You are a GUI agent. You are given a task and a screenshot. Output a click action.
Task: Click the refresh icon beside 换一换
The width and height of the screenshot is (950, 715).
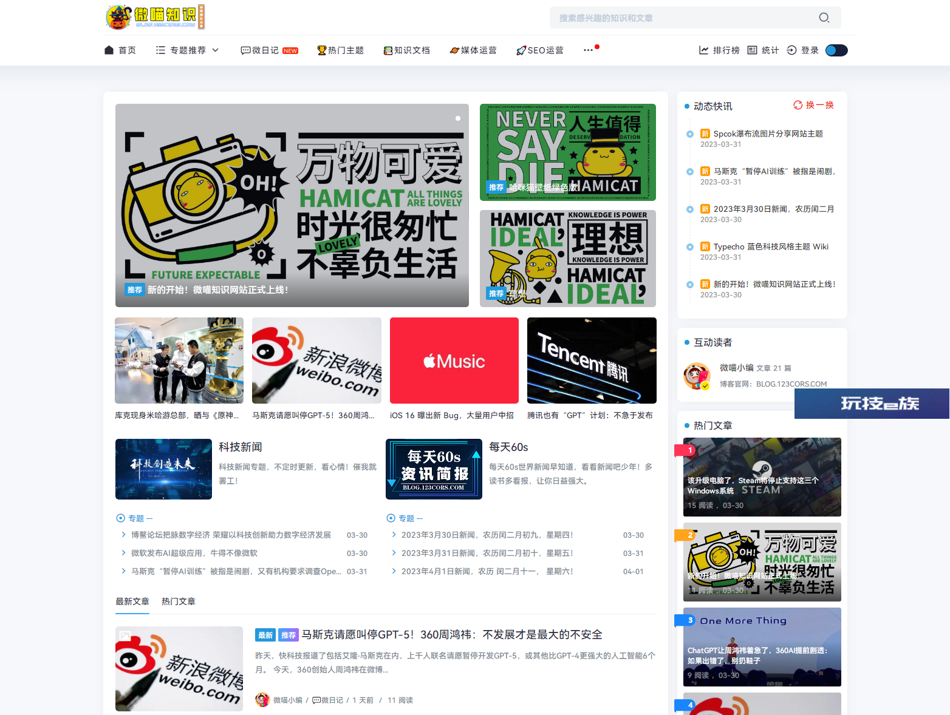(x=798, y=105)
